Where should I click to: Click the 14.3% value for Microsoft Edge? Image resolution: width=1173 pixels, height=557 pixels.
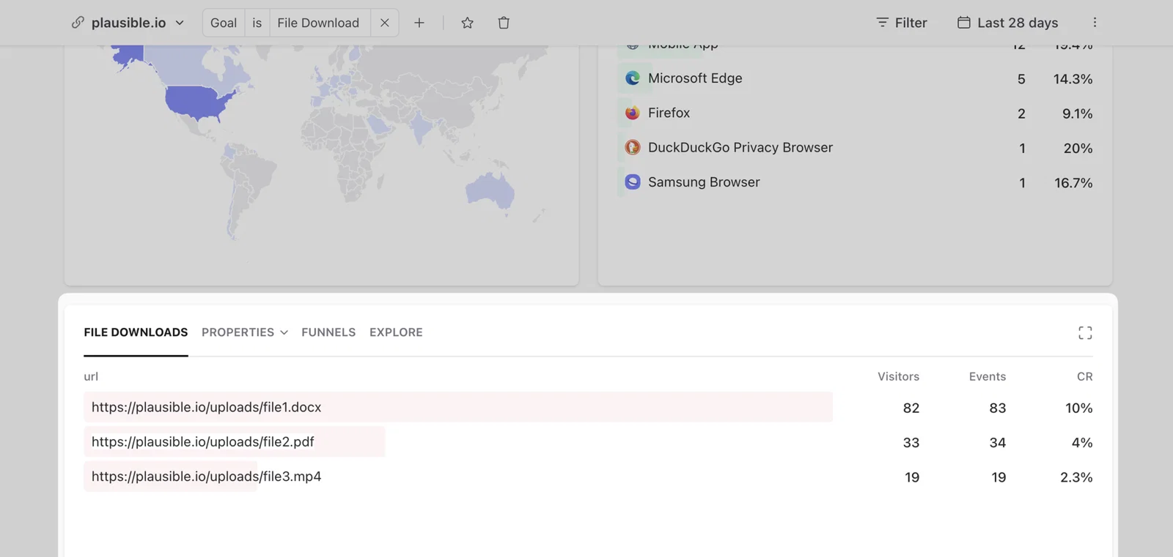[x=1073, y=79]
